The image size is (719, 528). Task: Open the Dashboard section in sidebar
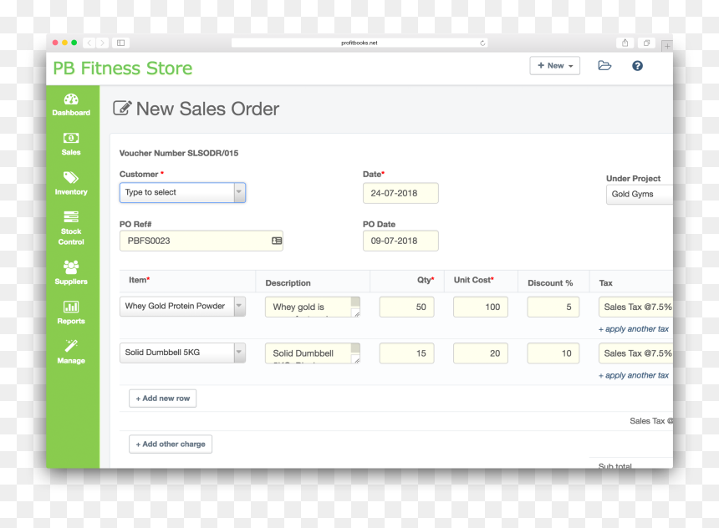[x=71, y=105]
